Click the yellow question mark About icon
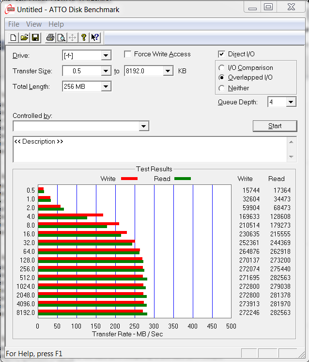This screenshot has height=362, width=309. 83,38
